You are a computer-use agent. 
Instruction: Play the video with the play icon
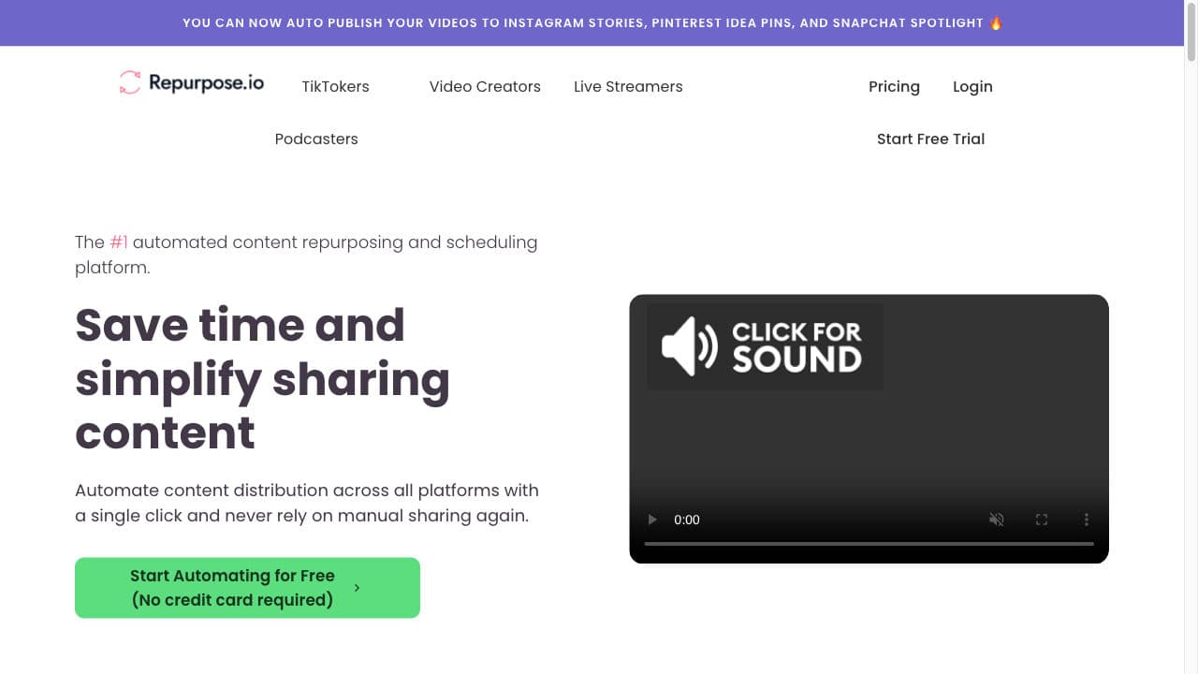click(652, 520)
